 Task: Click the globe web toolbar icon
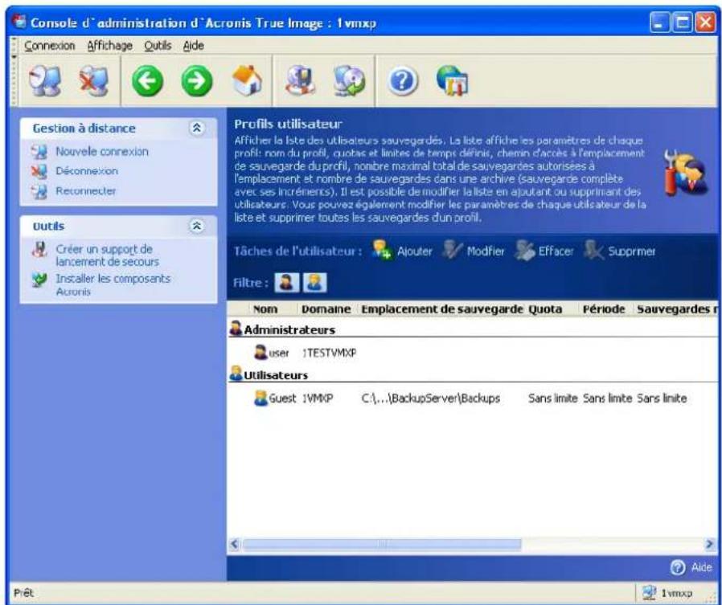(452, 80)
